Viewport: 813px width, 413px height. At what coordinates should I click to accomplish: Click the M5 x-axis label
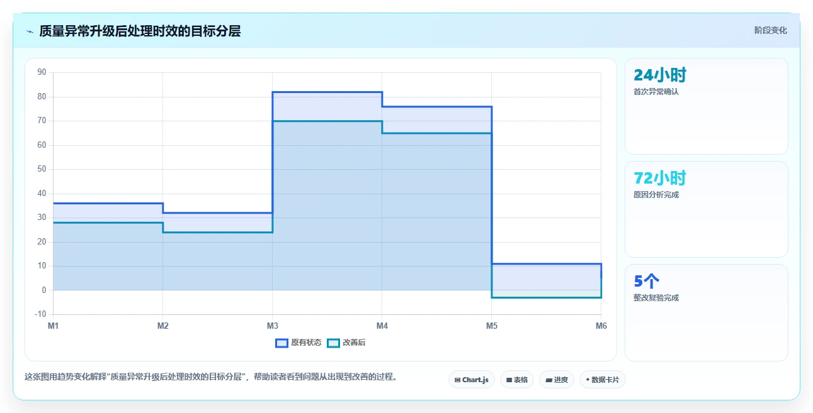point(492,326)
